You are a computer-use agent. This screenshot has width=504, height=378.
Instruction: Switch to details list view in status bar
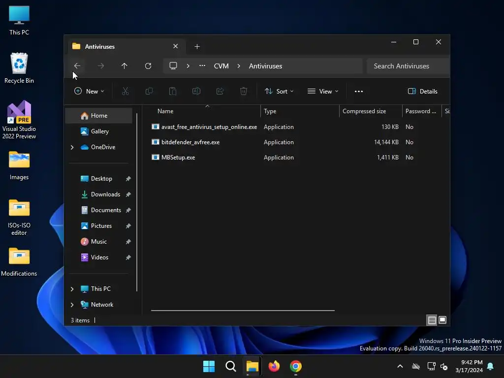(x=432, y=320)
